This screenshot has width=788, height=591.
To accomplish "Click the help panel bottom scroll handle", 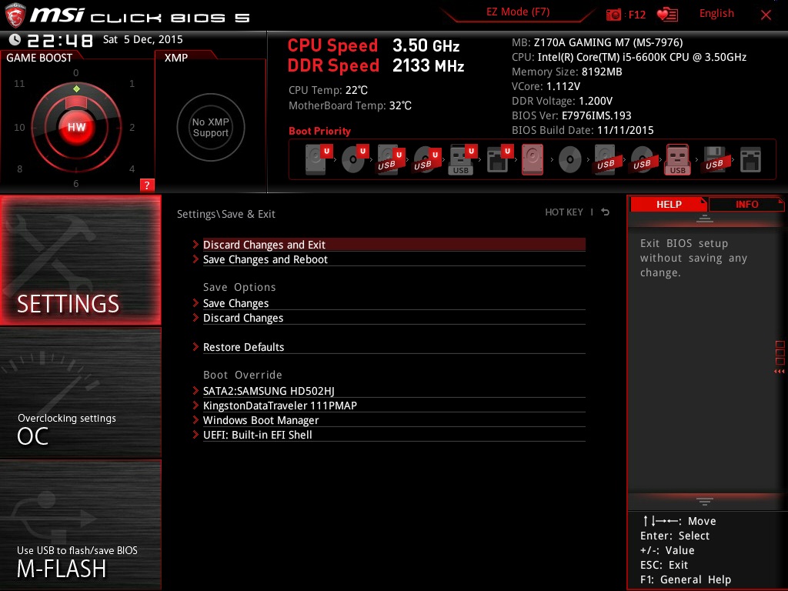I will coord(704,501).
